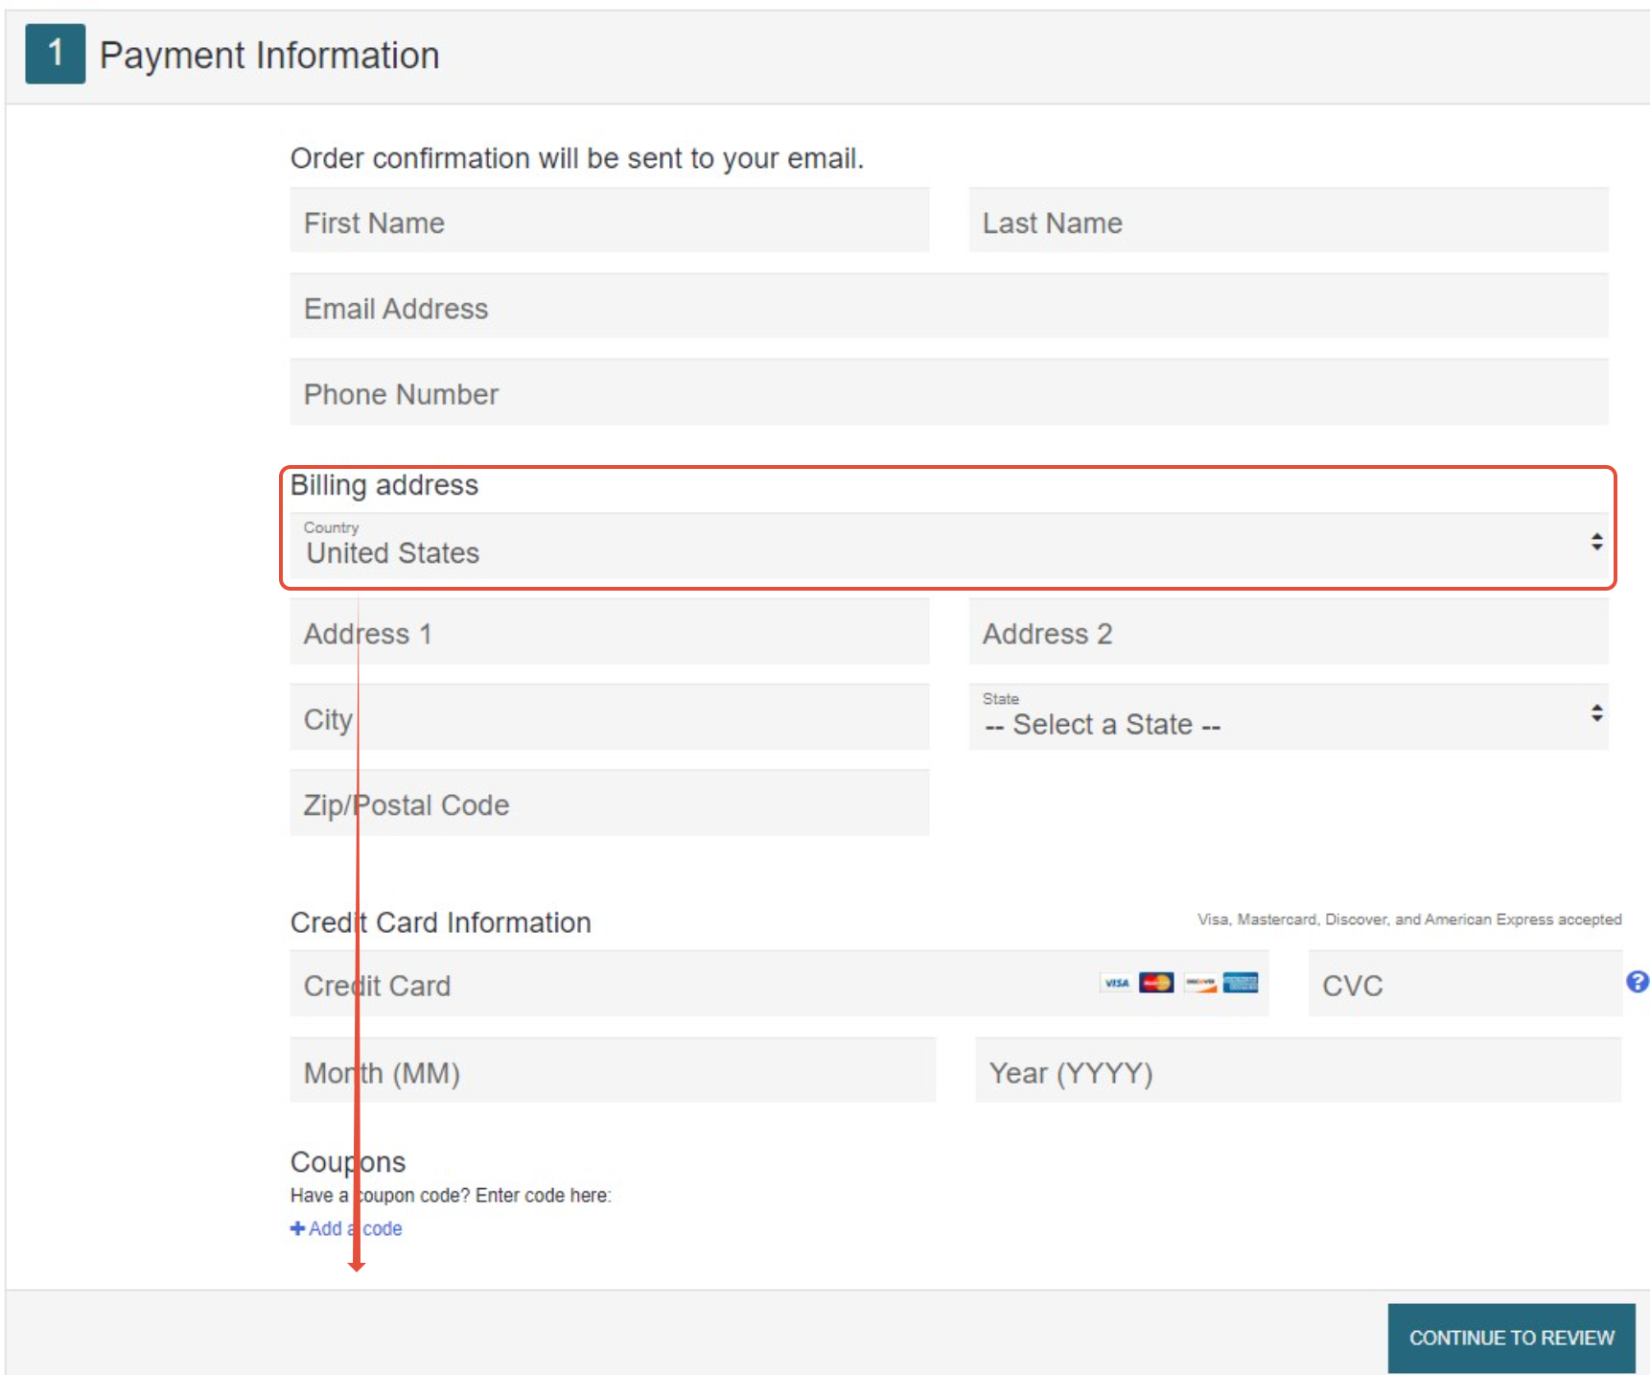Click the order confirmation email notice text
The height and width of the screenshot is (1375, 1650).
[577, 158]
